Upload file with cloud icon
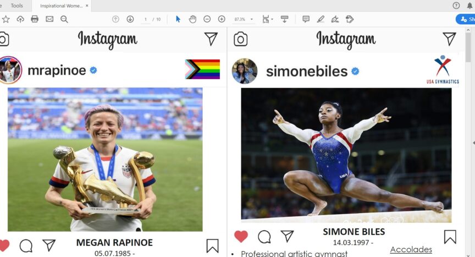 pos(20,19)
